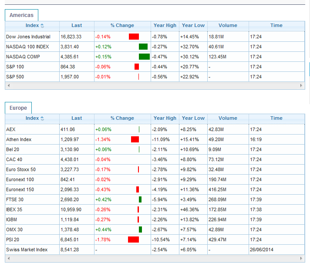Screen dimensions: 310x270
Task: Select the Americas tab
Action: pyautogui.click(x=21, y=15)
